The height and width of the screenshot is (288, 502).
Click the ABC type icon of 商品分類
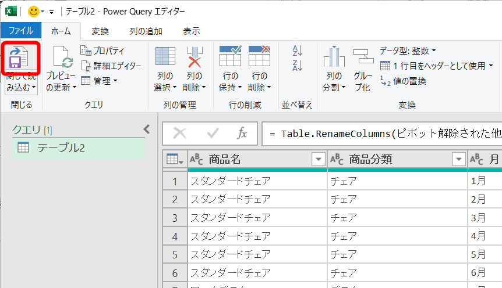[337, 159]
